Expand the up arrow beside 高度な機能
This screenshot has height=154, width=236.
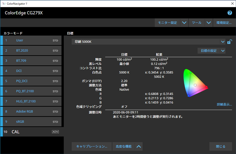pos(139,146)
